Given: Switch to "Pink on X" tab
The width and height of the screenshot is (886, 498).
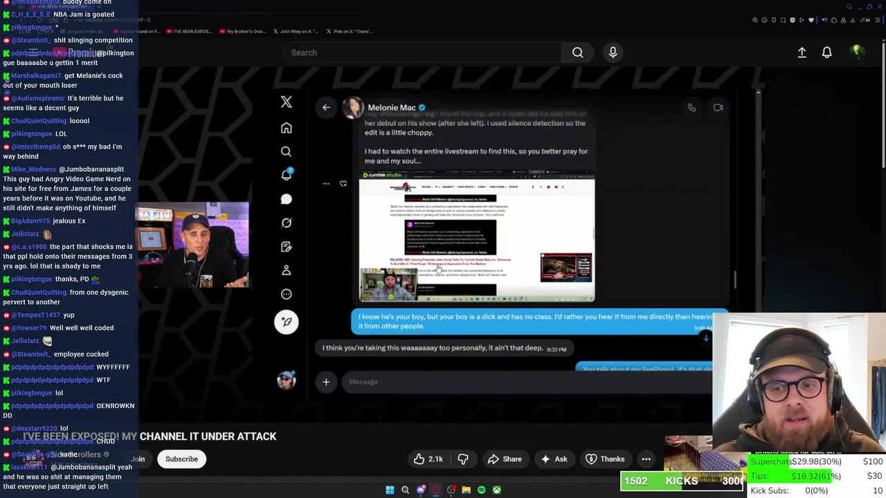Looking at the screenshot, I should tap(349, 31).
